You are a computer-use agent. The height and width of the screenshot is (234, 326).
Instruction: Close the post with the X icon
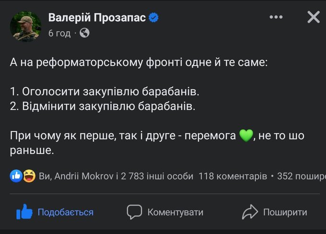313,18
